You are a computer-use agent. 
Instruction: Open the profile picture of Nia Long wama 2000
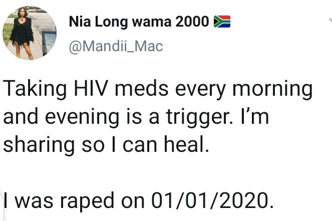point(29,33)
